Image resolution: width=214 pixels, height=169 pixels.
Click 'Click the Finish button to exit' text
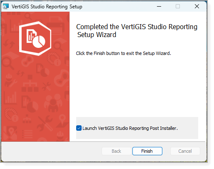pyautogui.click(x=123, y=53)
